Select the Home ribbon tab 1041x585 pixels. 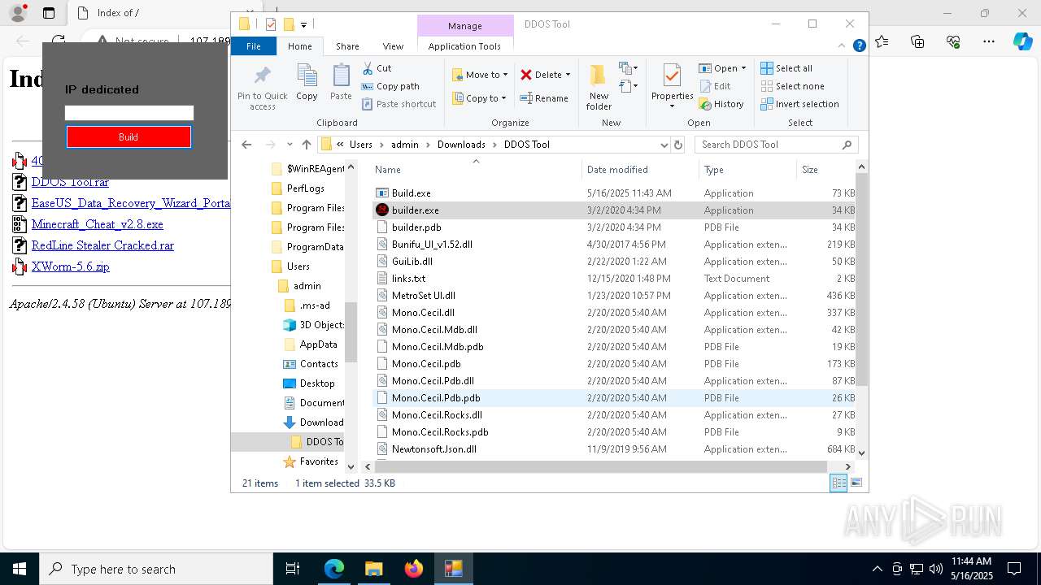tap(300, 46)
